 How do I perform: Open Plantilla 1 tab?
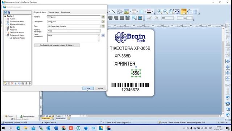46,119
